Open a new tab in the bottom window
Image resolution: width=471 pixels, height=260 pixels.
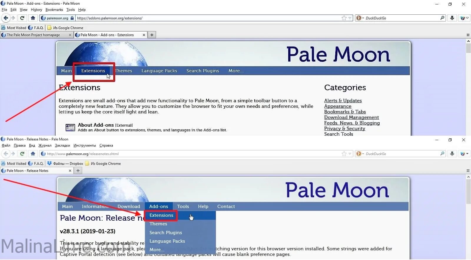point(78,171)
